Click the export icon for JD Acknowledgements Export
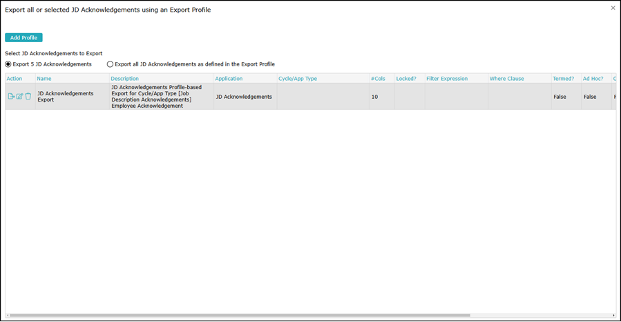The height and width of the screenshot is (322, 621). tap(11, 97)
